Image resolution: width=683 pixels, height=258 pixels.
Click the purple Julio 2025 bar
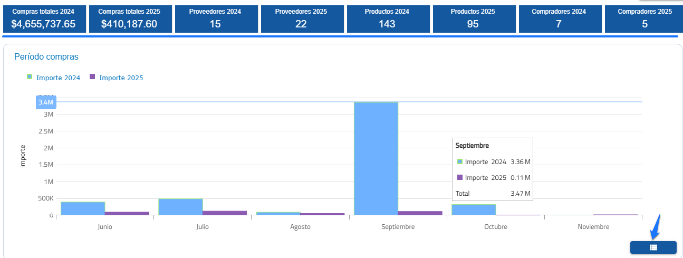click(x=225, y=213)
